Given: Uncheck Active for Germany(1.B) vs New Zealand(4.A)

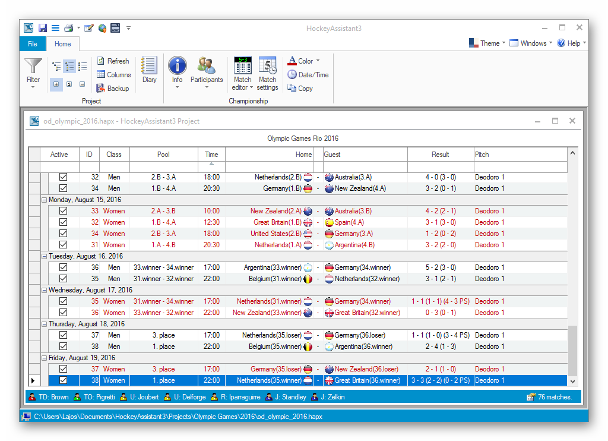Looking at the screenshot, I should (x=63, y=188).
